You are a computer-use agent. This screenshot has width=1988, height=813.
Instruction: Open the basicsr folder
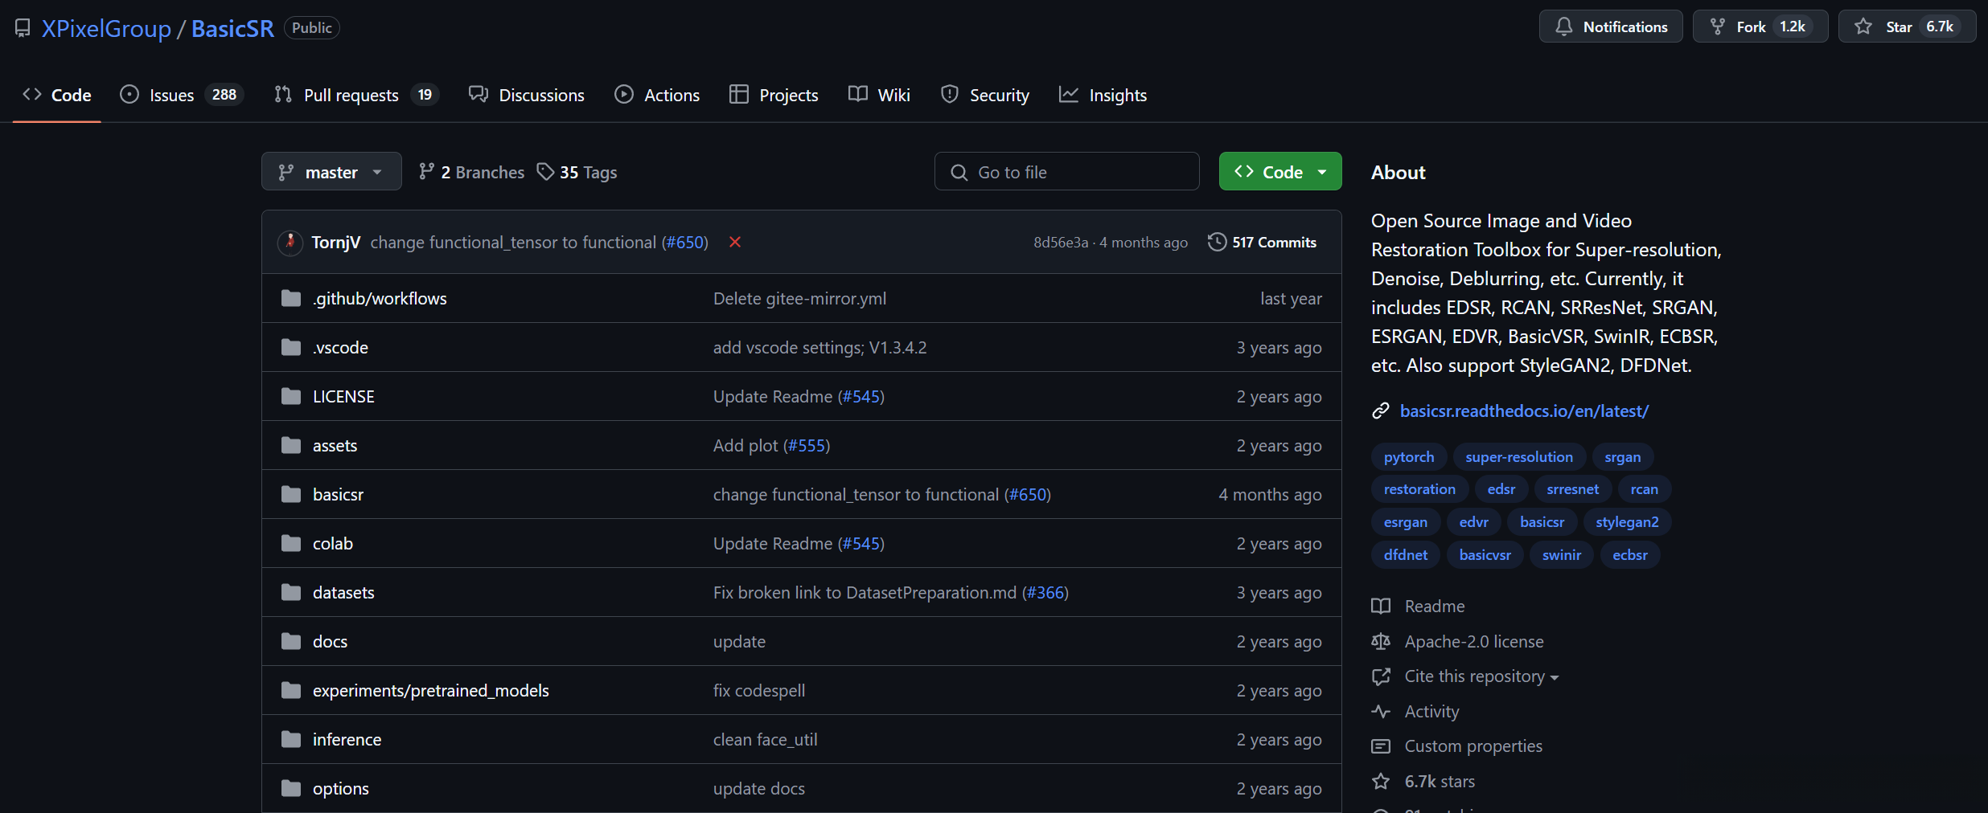pos(338,495)
